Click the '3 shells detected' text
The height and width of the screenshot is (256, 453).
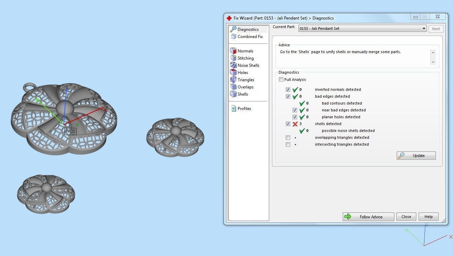tap(320, 124)
